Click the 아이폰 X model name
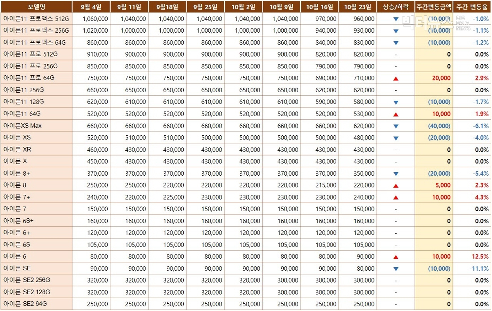Screen dimensions: 492x311 click(x=15, y=161)
